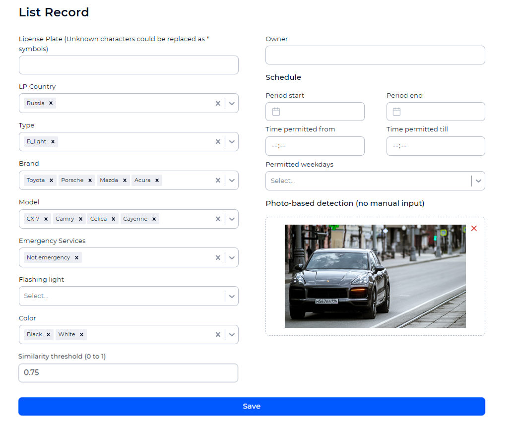Delete the uploaded car photo
The width and height of the screenshot is (518, 430).
[474, 228]
